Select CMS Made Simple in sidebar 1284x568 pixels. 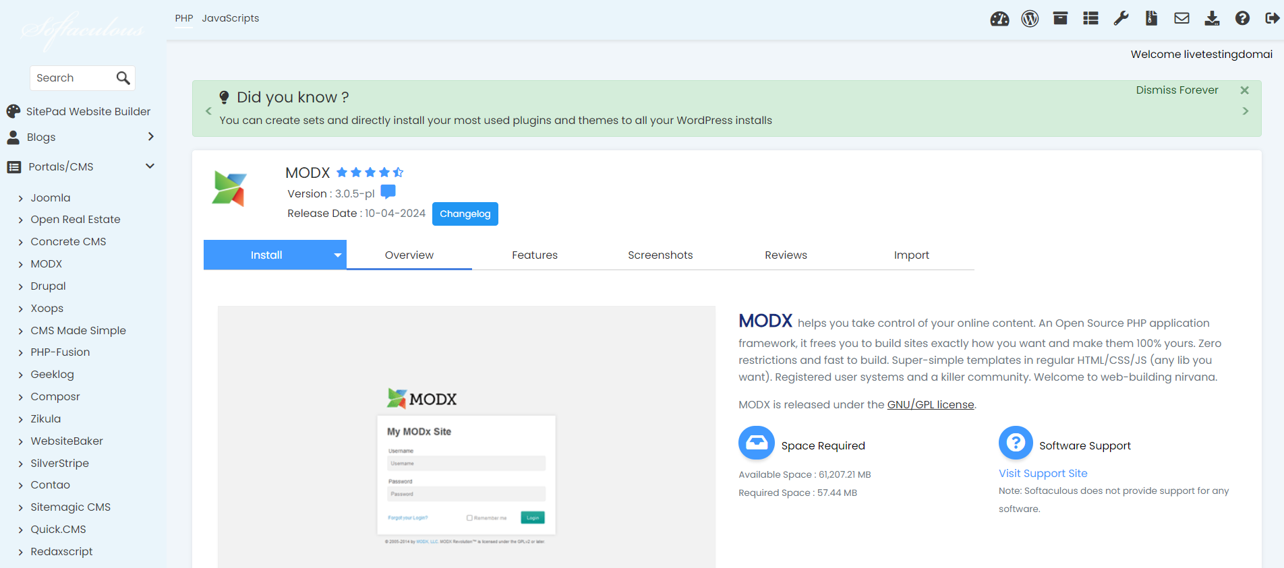pos(78,330)
